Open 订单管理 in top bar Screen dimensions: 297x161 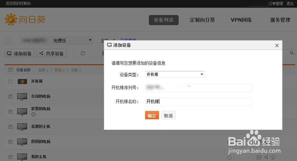pyautogui.click(x=276, y=4)
